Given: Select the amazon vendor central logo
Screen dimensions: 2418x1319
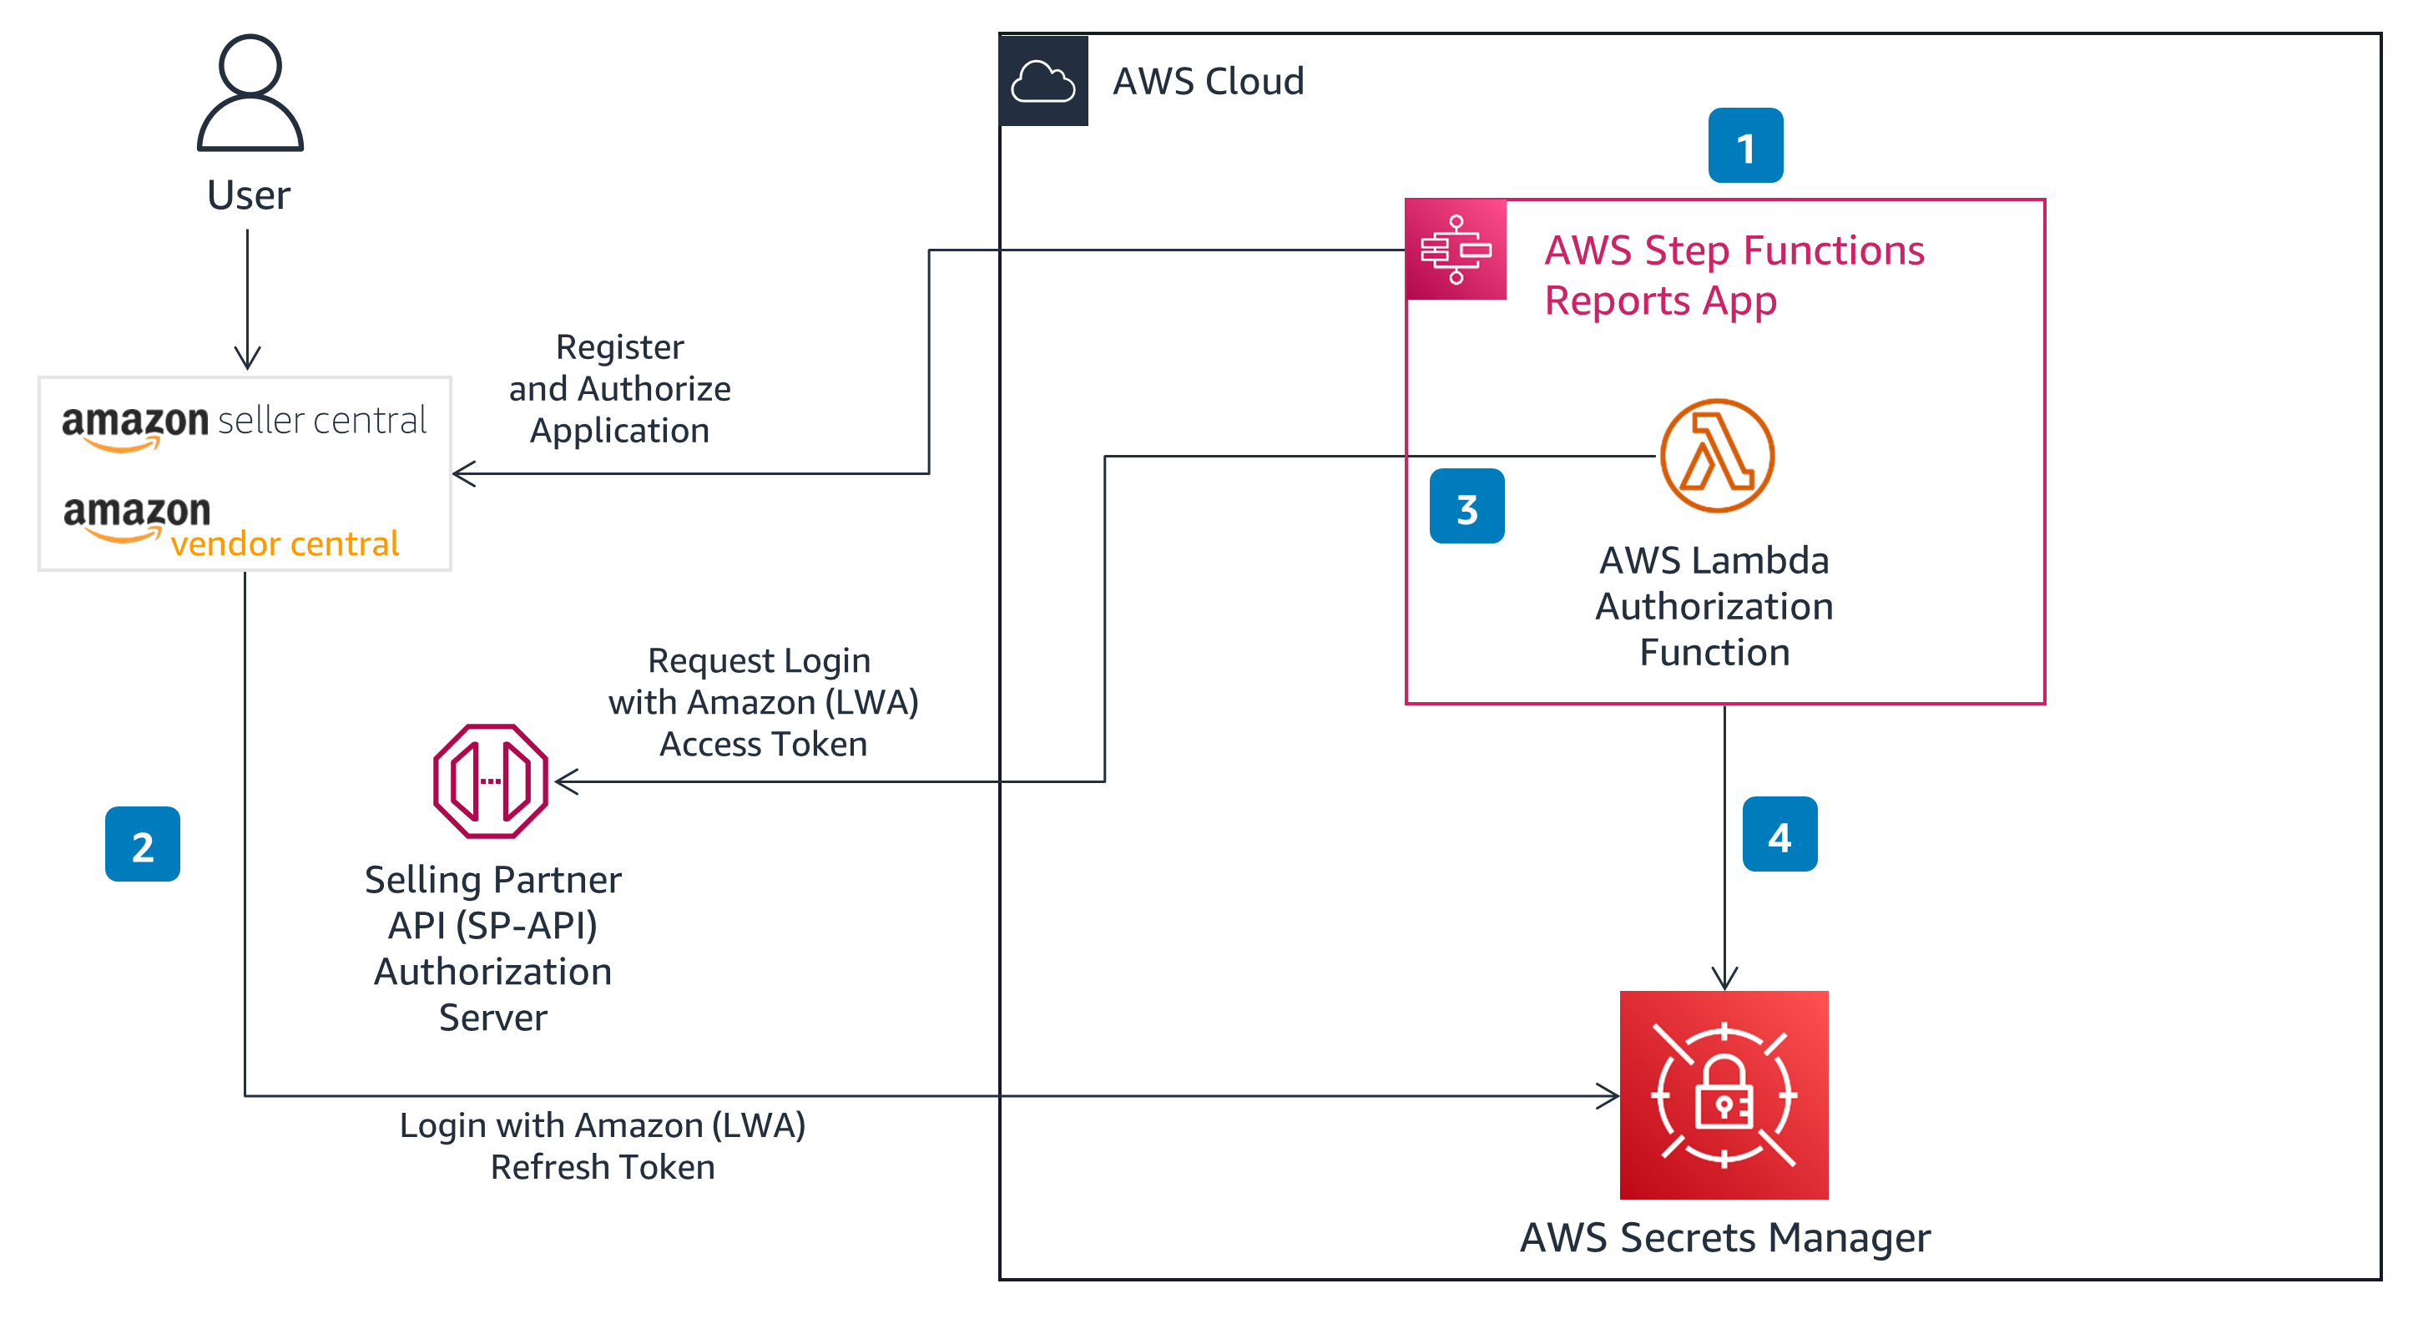Looking at the screenshot, I should click(230, 524).
